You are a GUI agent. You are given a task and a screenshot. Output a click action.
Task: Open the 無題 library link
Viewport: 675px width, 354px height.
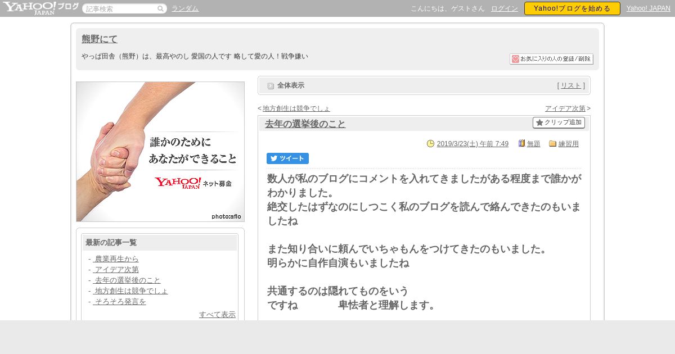(534, 144)
